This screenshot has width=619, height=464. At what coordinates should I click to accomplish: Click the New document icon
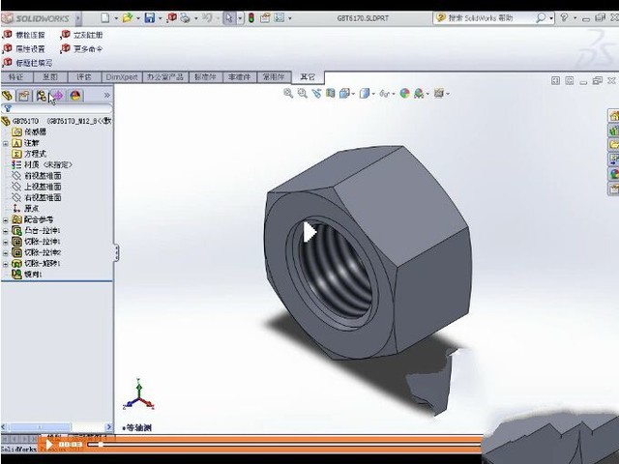pyautogui.click(x=104, y=17)
